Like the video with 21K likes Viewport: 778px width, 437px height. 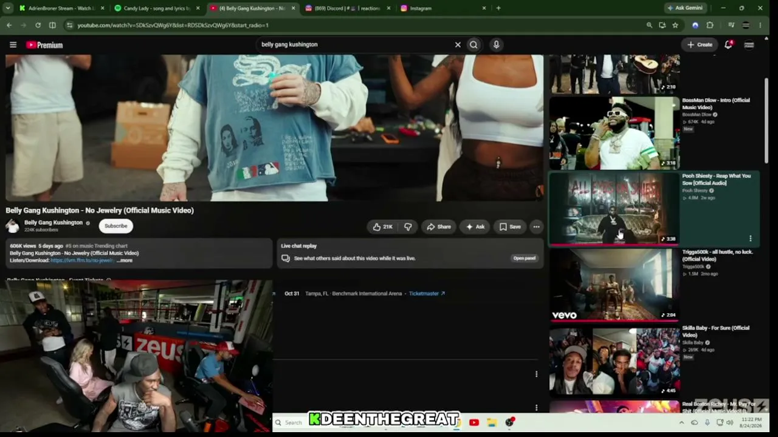tap(383, 226)
